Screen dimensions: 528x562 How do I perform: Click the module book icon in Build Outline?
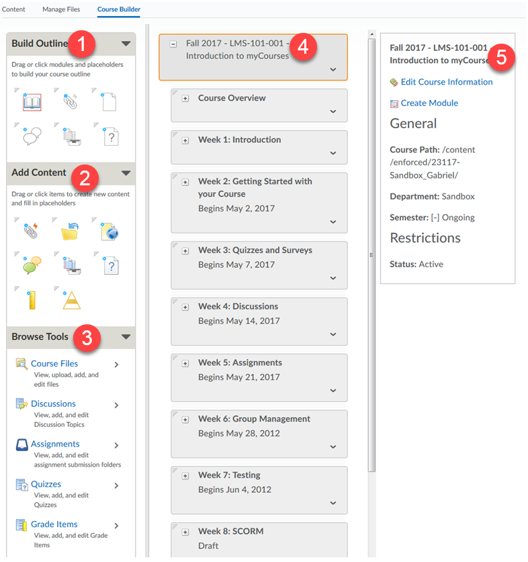pyautogui.click(x=32, y=103)
